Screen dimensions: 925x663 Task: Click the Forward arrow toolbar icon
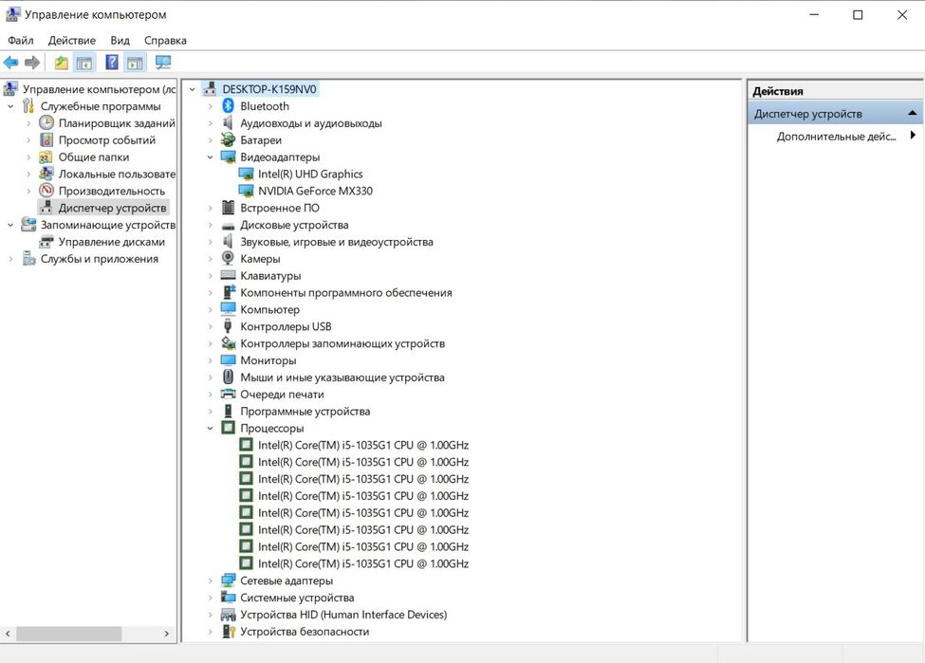pyautogui.click(x=32, y=62)
